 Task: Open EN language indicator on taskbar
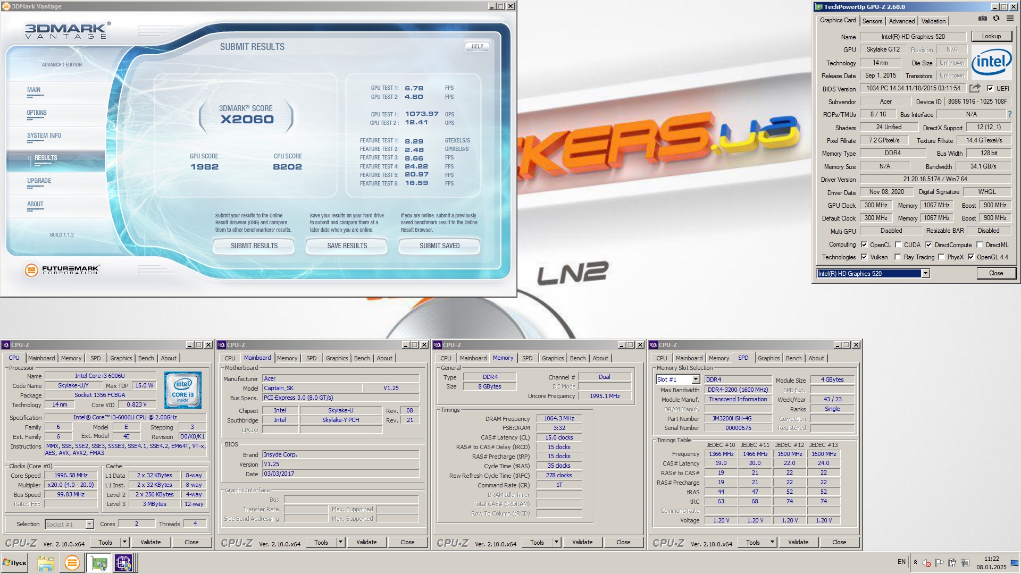[901, 562]
